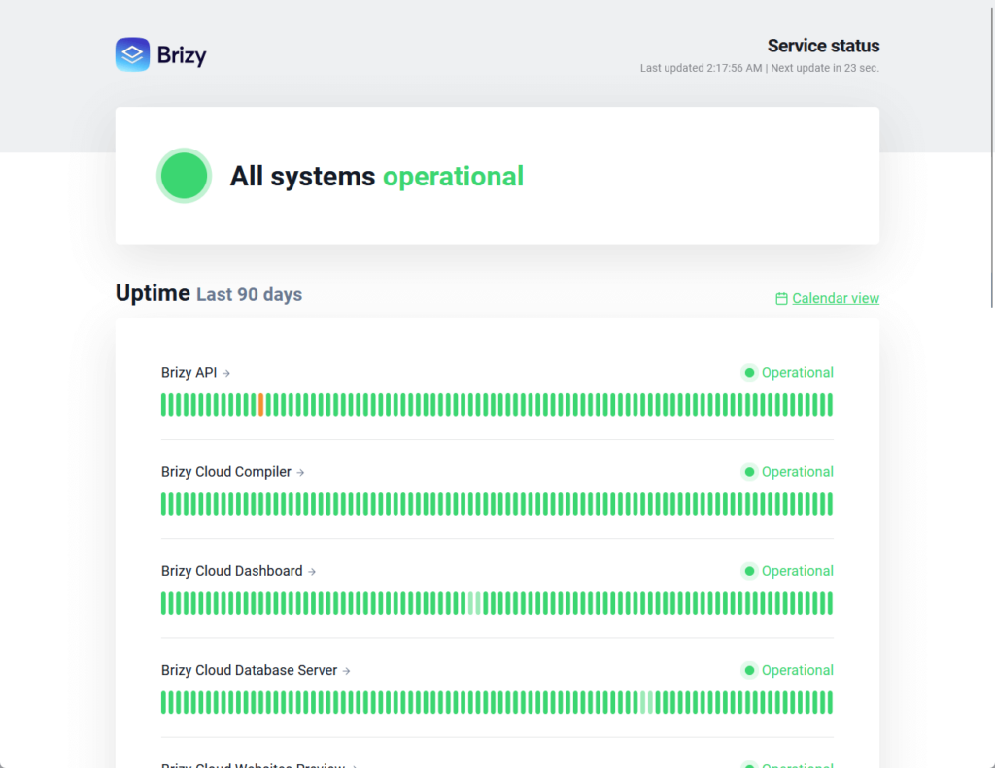The height and width of the screenshot is (768, 995).
Task: Click the calendar icon beside Calendar view
Action: coord(782,299)
